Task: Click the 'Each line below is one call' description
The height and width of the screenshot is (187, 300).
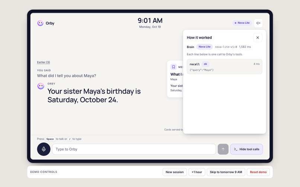Action: click(x=215, y=55)
